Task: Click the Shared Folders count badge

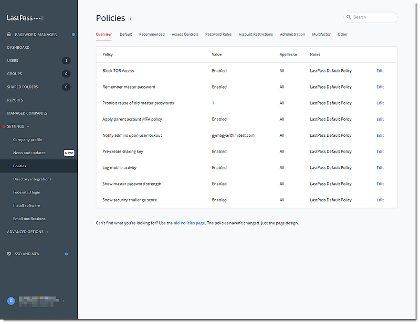Action: [x=66, y=87]
